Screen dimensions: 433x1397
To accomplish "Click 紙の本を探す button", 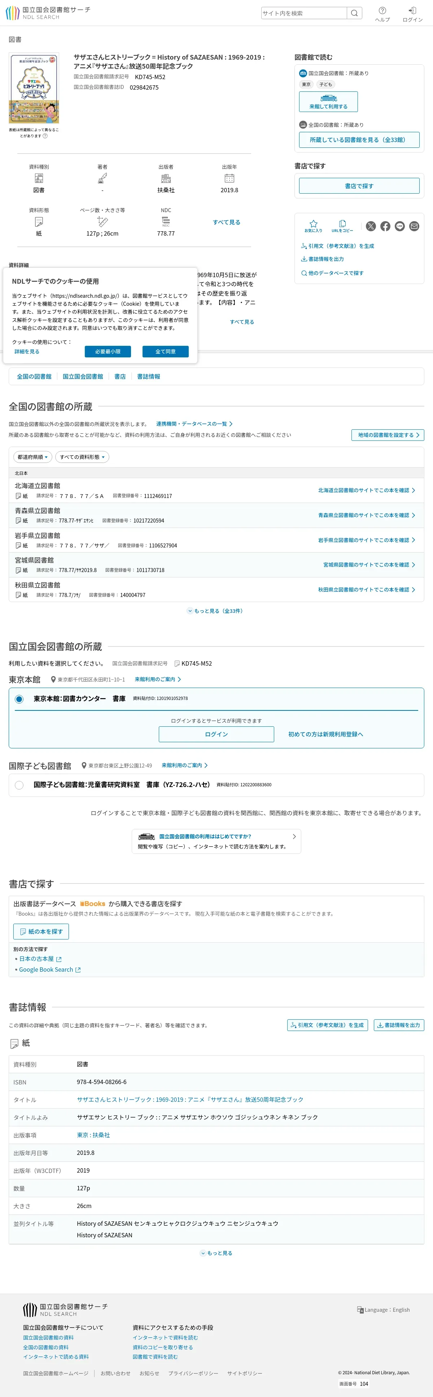I will coord(41,932).
